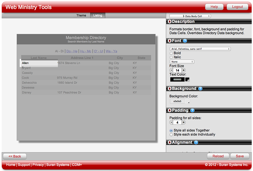This screenshot has width=253, height=171.
Task: Collapse the Padding section arrow icon
Action: [170, 110]
